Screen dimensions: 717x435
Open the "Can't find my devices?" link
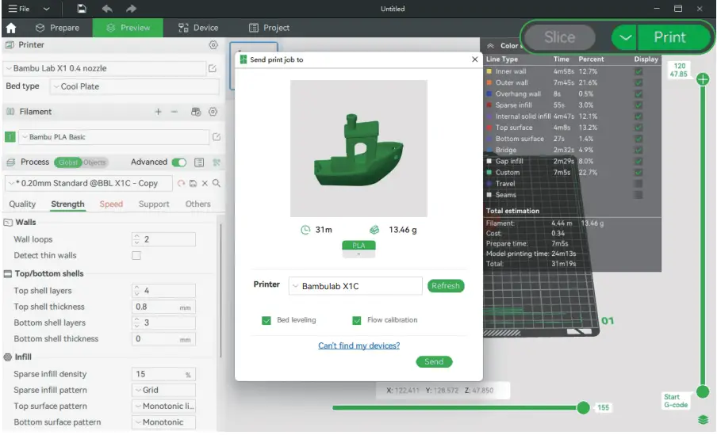coord(358,345)
